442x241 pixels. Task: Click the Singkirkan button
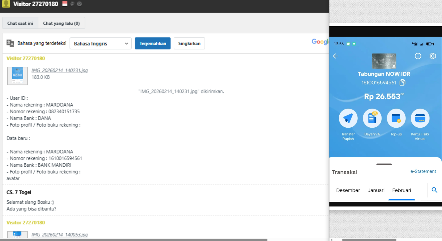[x=189, y=43]
